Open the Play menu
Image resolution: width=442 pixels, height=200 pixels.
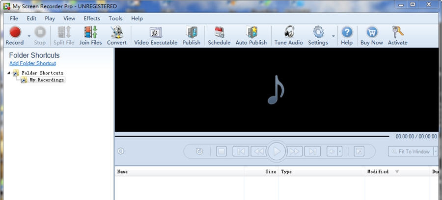pyautogui.click(x=50, y=18)
